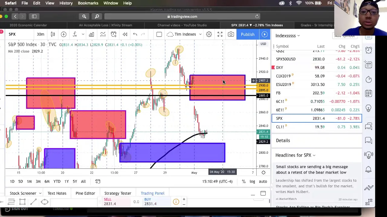Start bar replay with the rewind icon
Viewport: 387px width, 217px height.
pyautogui.click(x=125, y=34)
